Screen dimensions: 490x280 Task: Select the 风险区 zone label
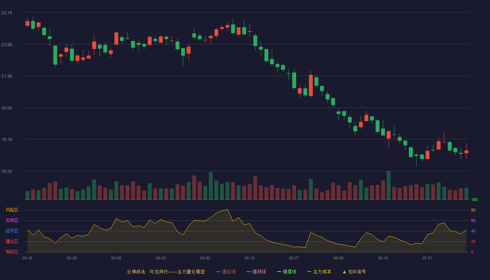(12, 210)
